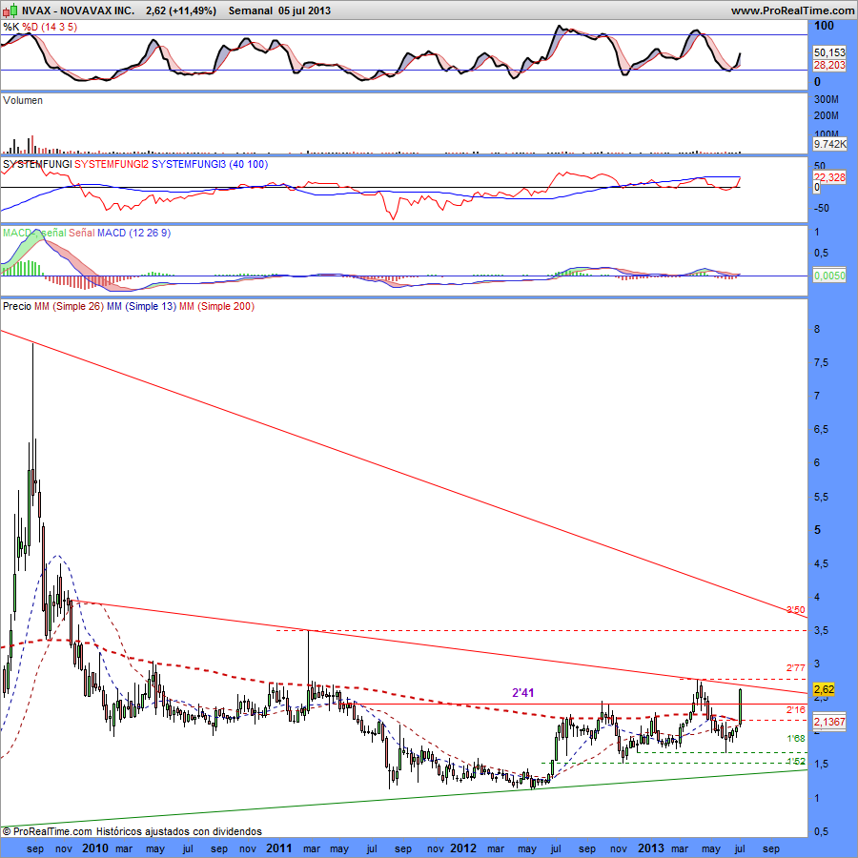858x858 pixels.
Task: Click the green 1'52 support annotation
Action: tap(796, 761)
